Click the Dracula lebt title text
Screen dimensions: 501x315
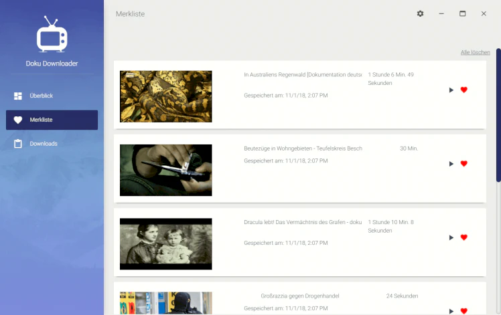point(303,222)
